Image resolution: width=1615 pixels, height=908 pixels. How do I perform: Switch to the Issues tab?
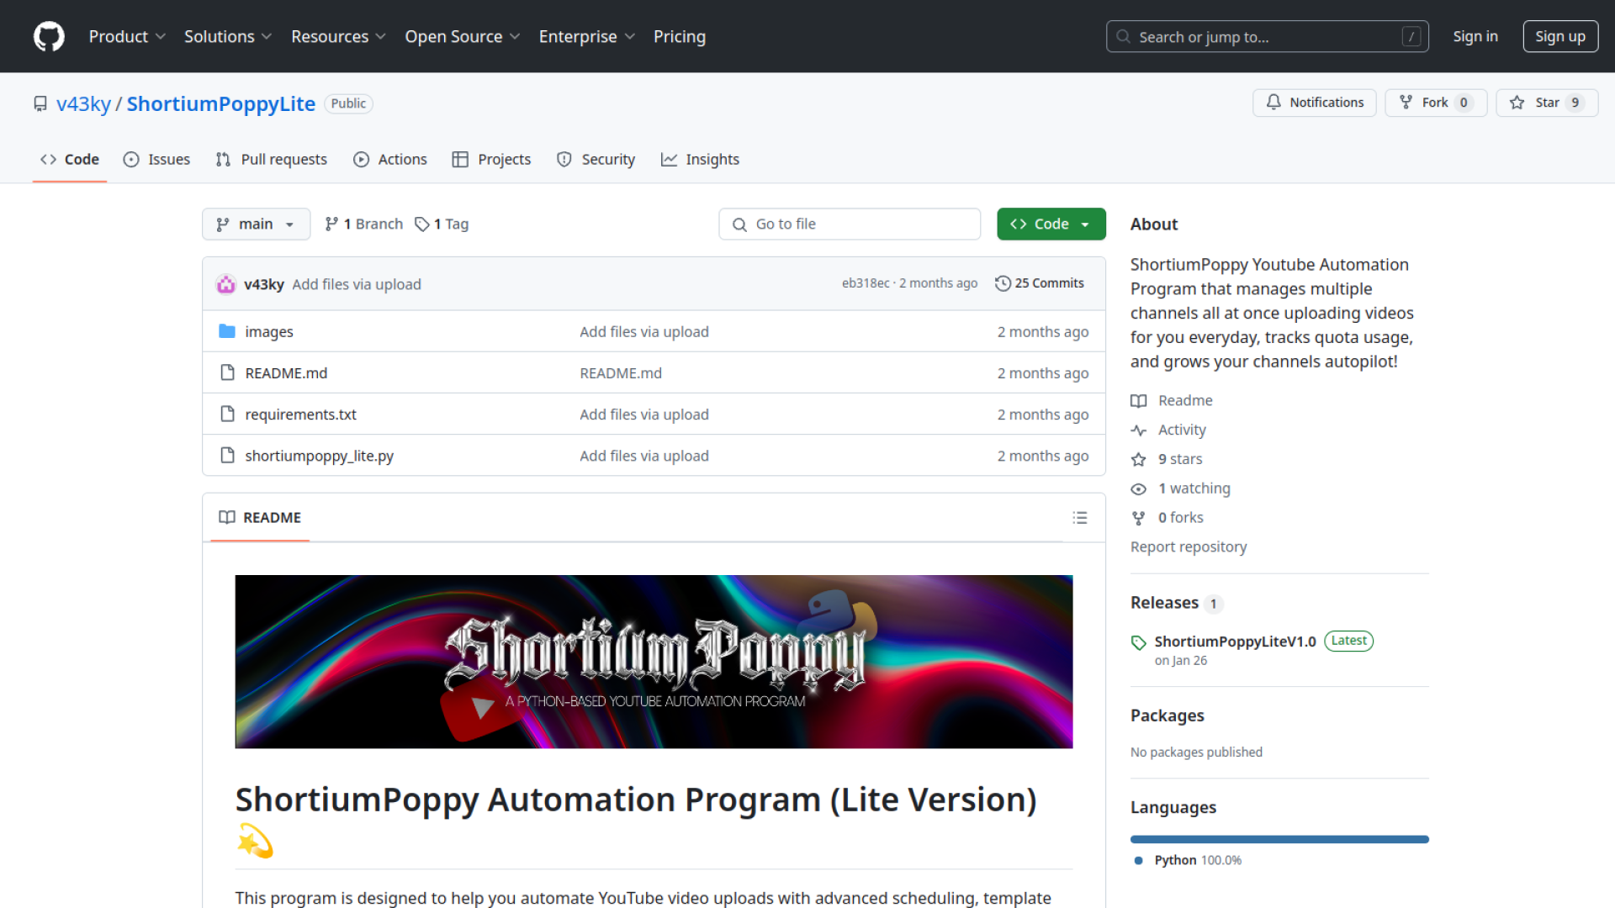click(x=157, y=160)
